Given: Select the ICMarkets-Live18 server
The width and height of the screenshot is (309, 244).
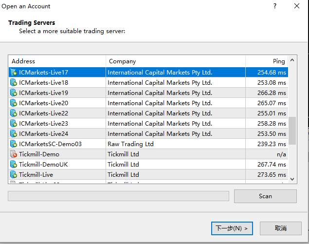Looking at the screenshot, I should pyautogui.click(x=148, y=82).
